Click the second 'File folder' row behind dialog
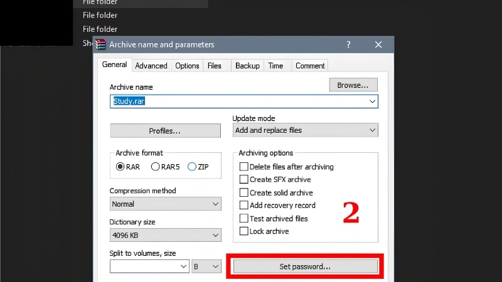Screen dimensions: 502x282 (x=100, y=15)
